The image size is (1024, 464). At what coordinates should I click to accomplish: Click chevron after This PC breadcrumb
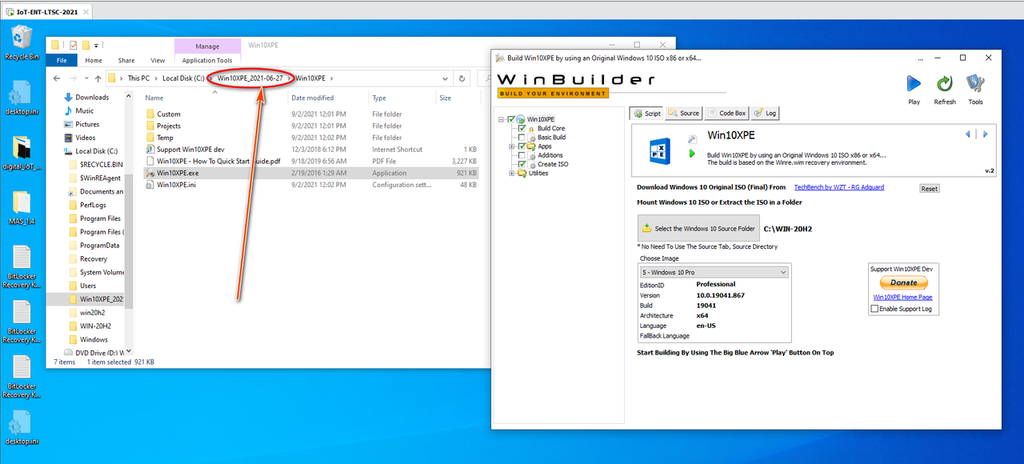coord(156,78)
